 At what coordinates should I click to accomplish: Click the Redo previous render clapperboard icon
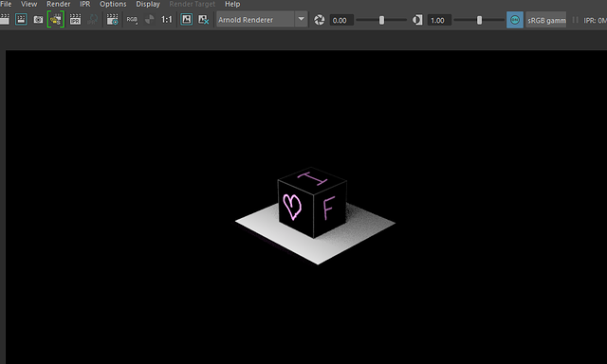tap(4, 19)
